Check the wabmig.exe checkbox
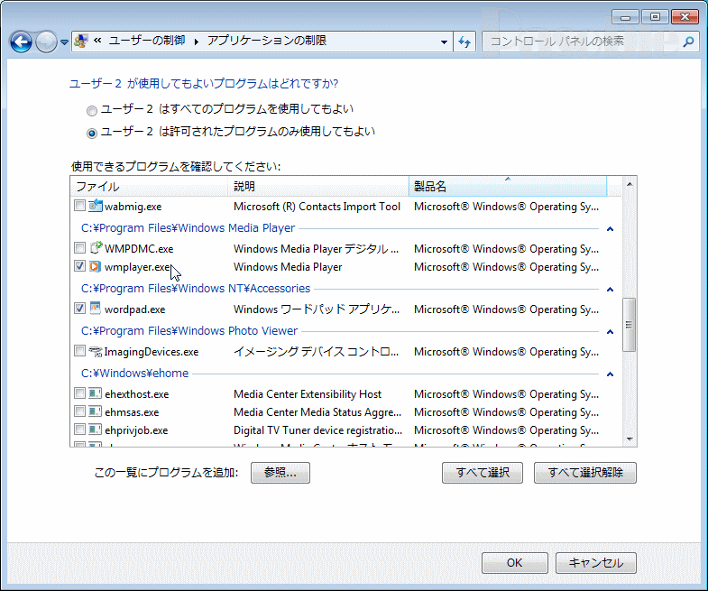708x591 pixels. [x=79, y=206]
